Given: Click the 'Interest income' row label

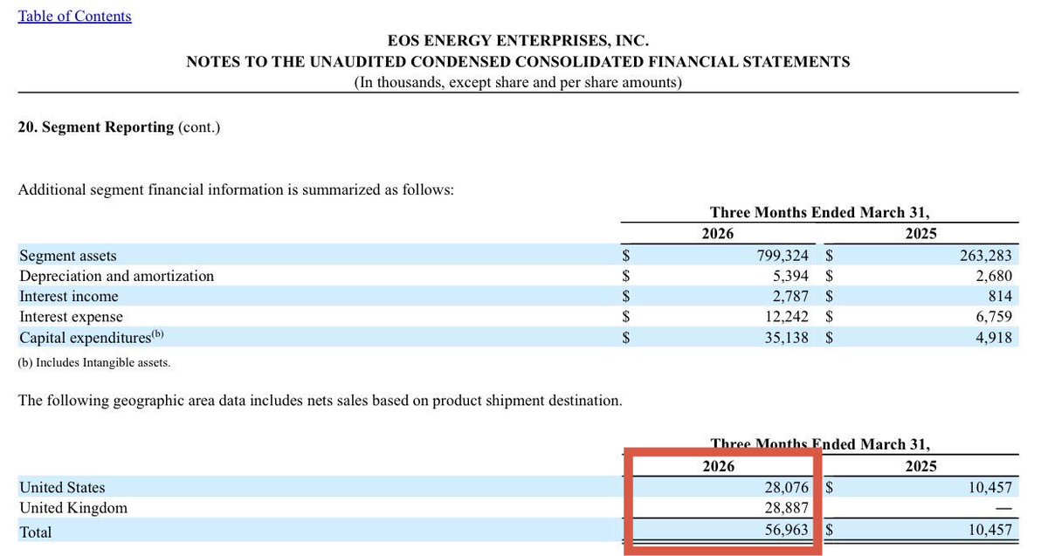Looking at the screenshot, I should coord(68,297).
